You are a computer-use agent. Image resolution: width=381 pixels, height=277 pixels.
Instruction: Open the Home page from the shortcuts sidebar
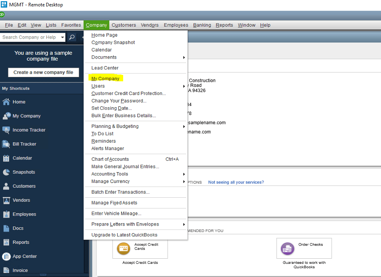click(19, 102)
